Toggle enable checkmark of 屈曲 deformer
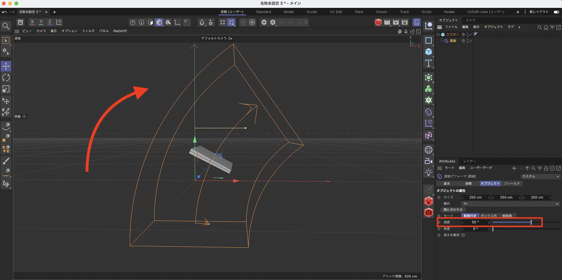 point(471,41)
